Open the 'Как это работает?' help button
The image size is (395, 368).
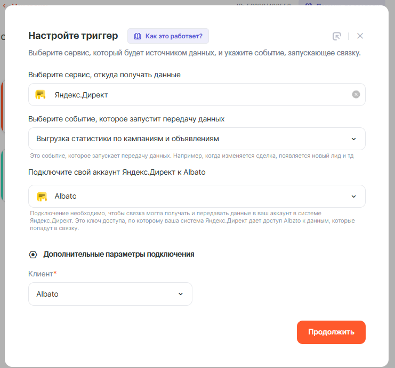(x=168, y=36)
